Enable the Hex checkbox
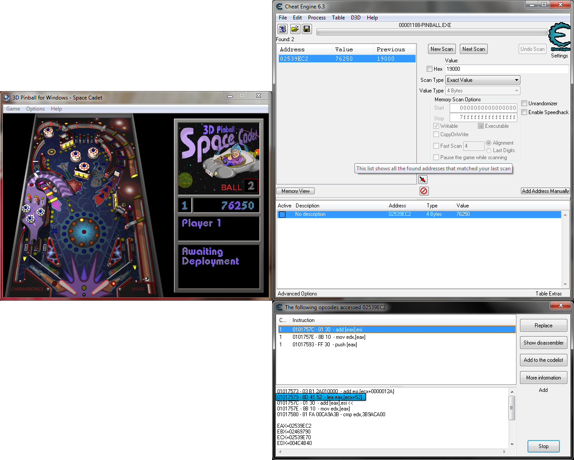The width and height of the screenshot is (574, 460). click(429, 69)
